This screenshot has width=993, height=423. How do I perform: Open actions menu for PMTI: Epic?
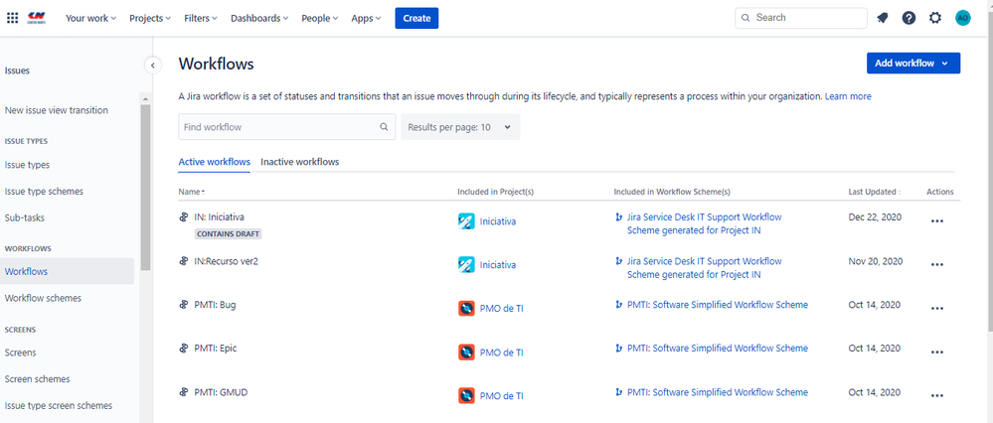(x=937, y=352)
